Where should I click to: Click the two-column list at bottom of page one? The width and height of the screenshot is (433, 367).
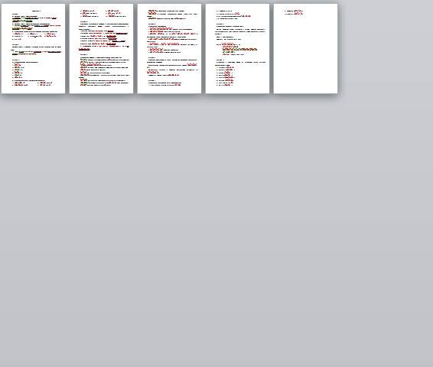coord(33,84)
